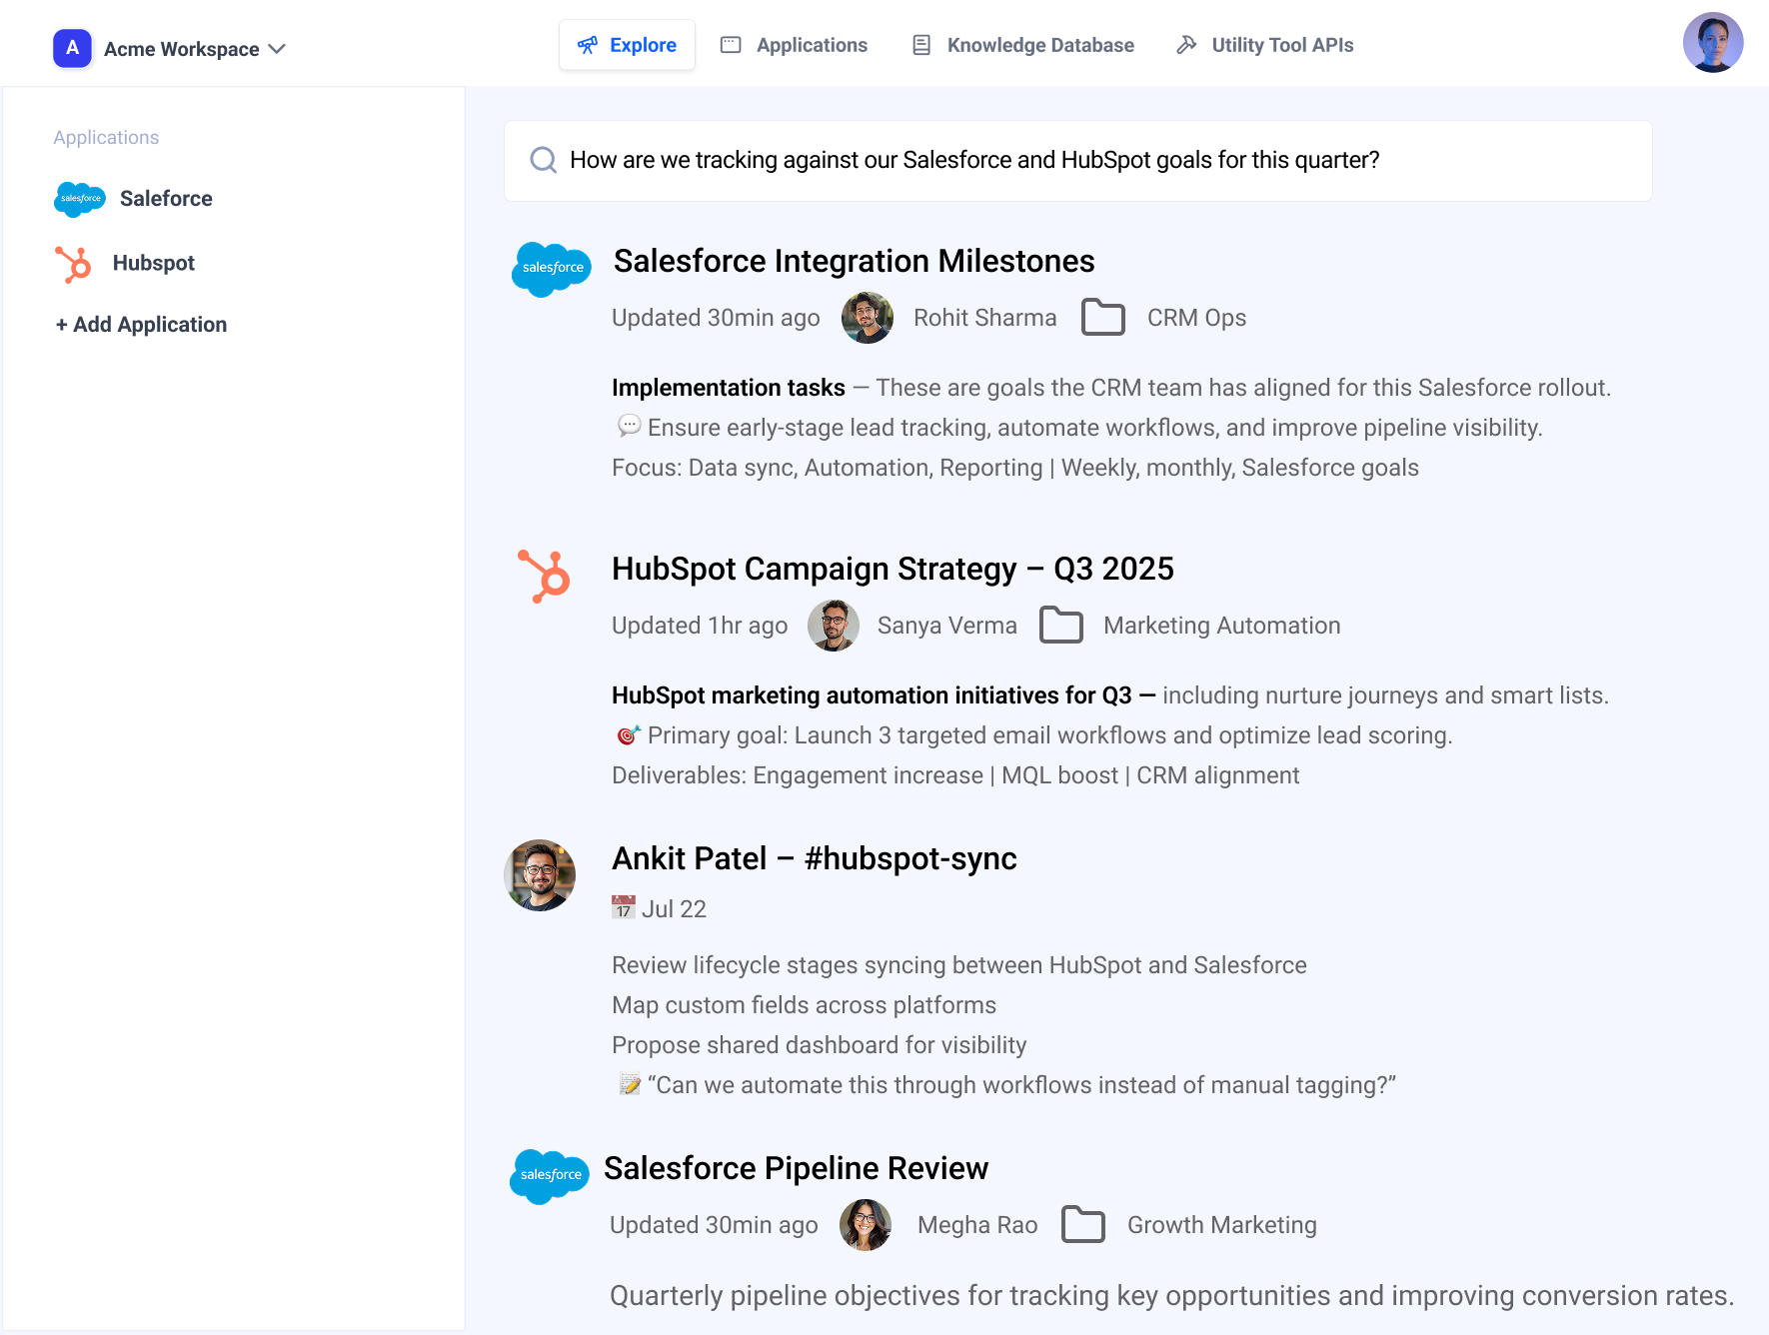Select Saleforce in the sidebar

tap(134, 199)
